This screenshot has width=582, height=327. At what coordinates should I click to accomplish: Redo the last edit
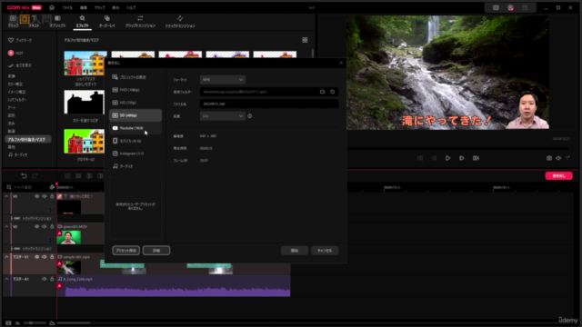35,175
